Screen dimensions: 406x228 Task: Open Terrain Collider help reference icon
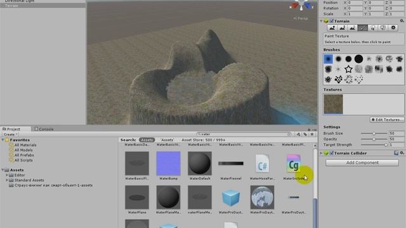(396, 153)
